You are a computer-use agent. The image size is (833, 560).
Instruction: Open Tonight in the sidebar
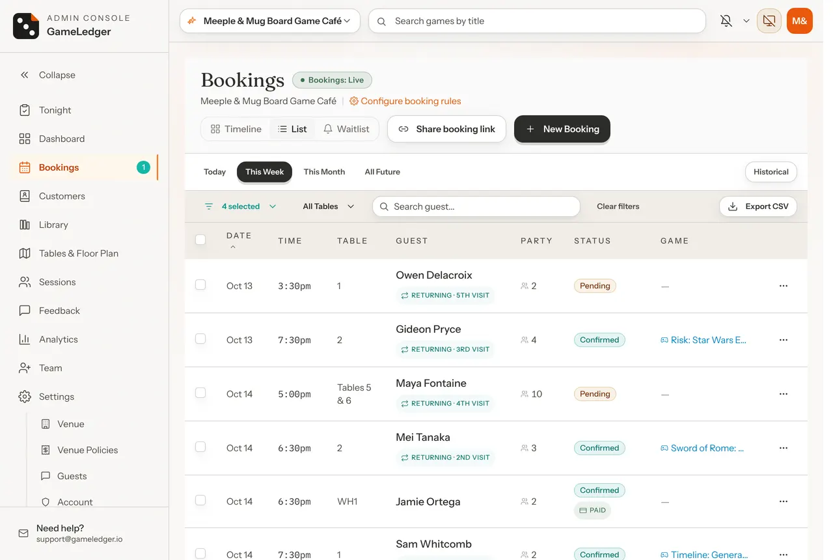(x=85, y=110)
